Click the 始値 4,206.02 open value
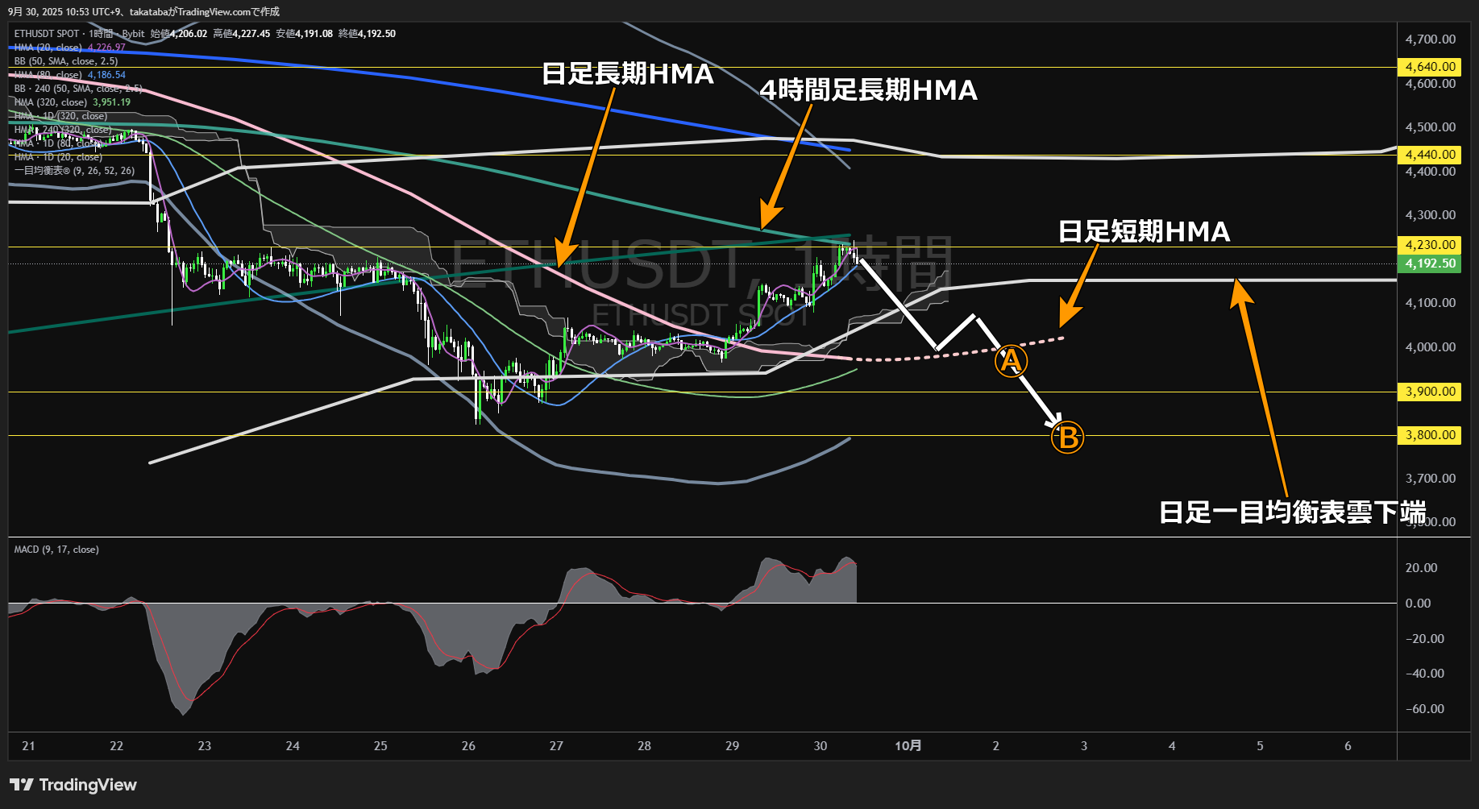The image size is (1479, 809). point(179,34)
